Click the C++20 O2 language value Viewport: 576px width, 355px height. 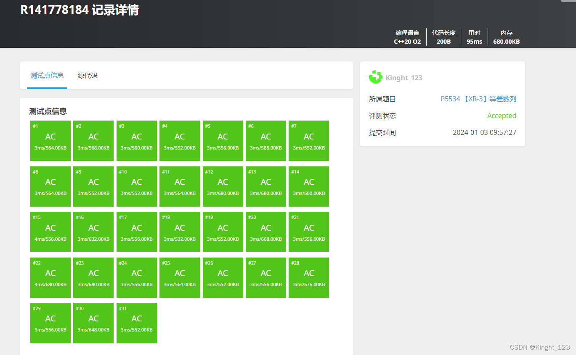[x=407, y=42]
